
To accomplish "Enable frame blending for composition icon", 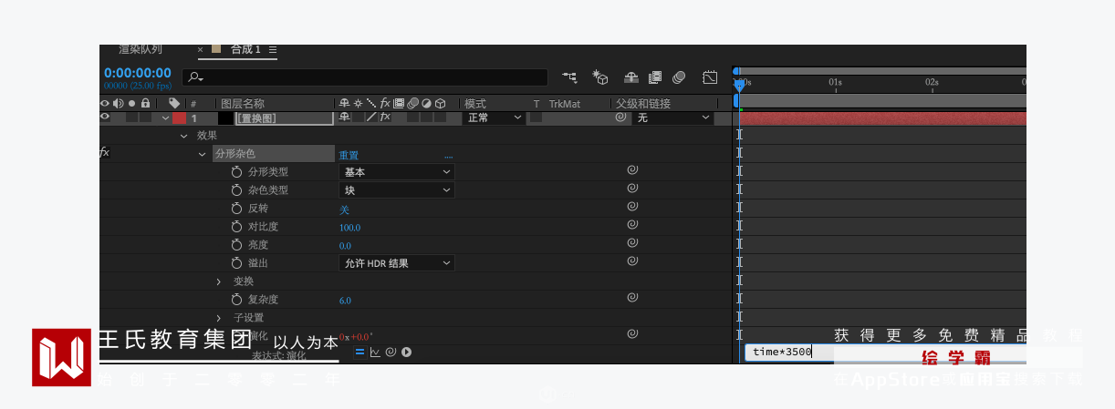I will (655, 77).
